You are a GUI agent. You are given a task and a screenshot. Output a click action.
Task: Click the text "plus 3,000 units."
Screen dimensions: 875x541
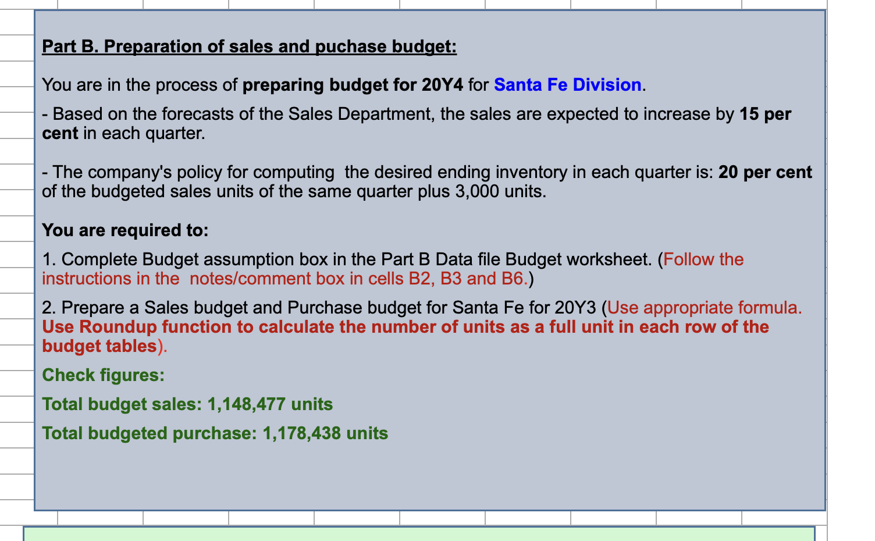coord(483,191)
